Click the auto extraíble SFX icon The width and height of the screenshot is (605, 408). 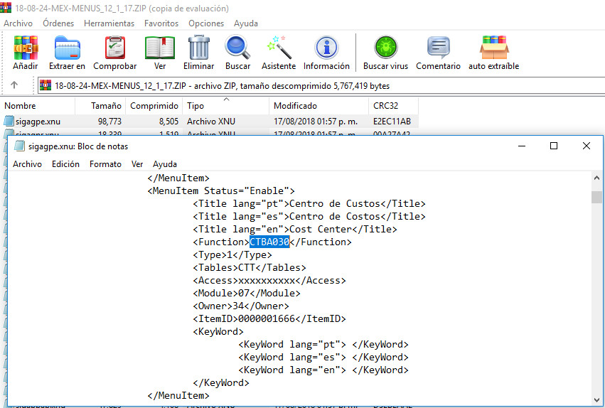click(x=494, y=48)
